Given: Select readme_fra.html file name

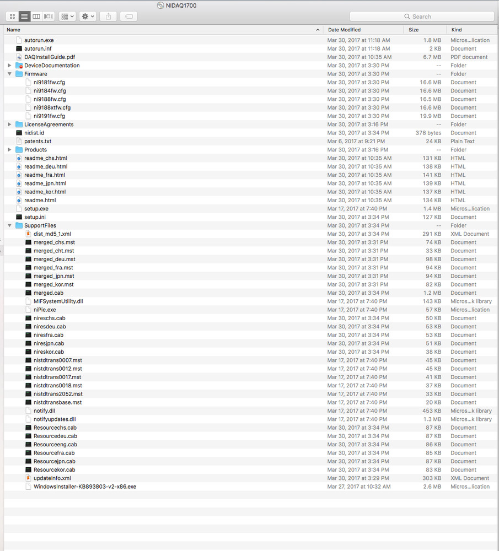Looking at the screenshot, I should [x=45, y=175].
